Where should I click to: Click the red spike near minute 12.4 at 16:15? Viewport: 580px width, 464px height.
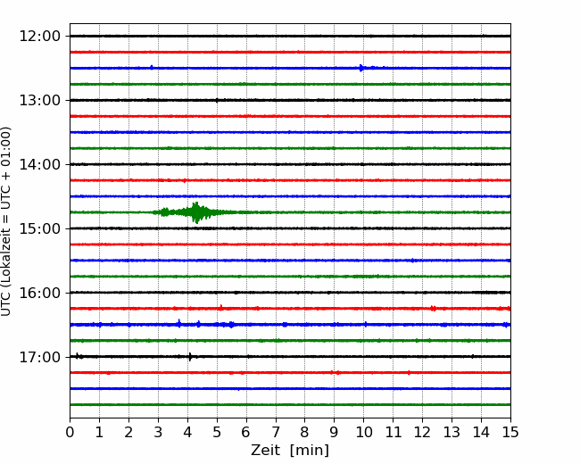coord(433,309)
